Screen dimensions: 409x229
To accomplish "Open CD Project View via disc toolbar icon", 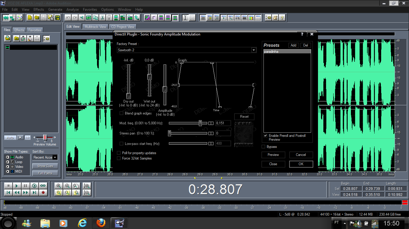I will 19,18.
